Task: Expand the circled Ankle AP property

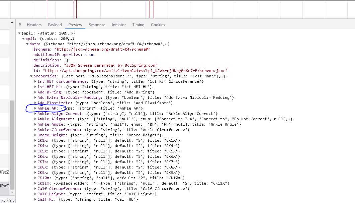Action: click(35, 108)
